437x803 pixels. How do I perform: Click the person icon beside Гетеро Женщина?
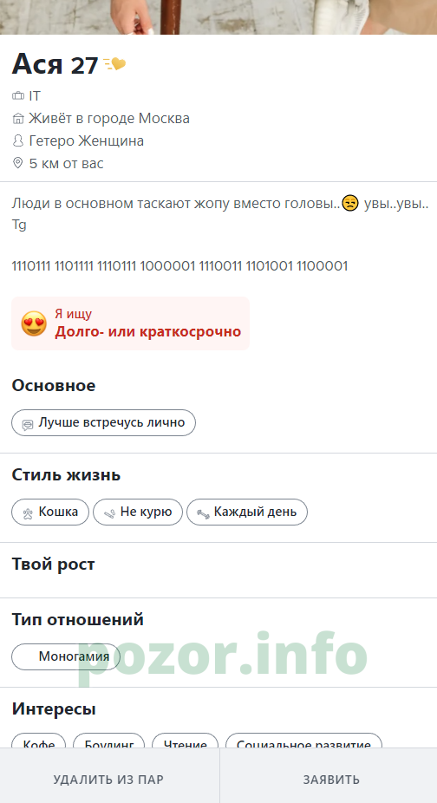click(18, 140)
